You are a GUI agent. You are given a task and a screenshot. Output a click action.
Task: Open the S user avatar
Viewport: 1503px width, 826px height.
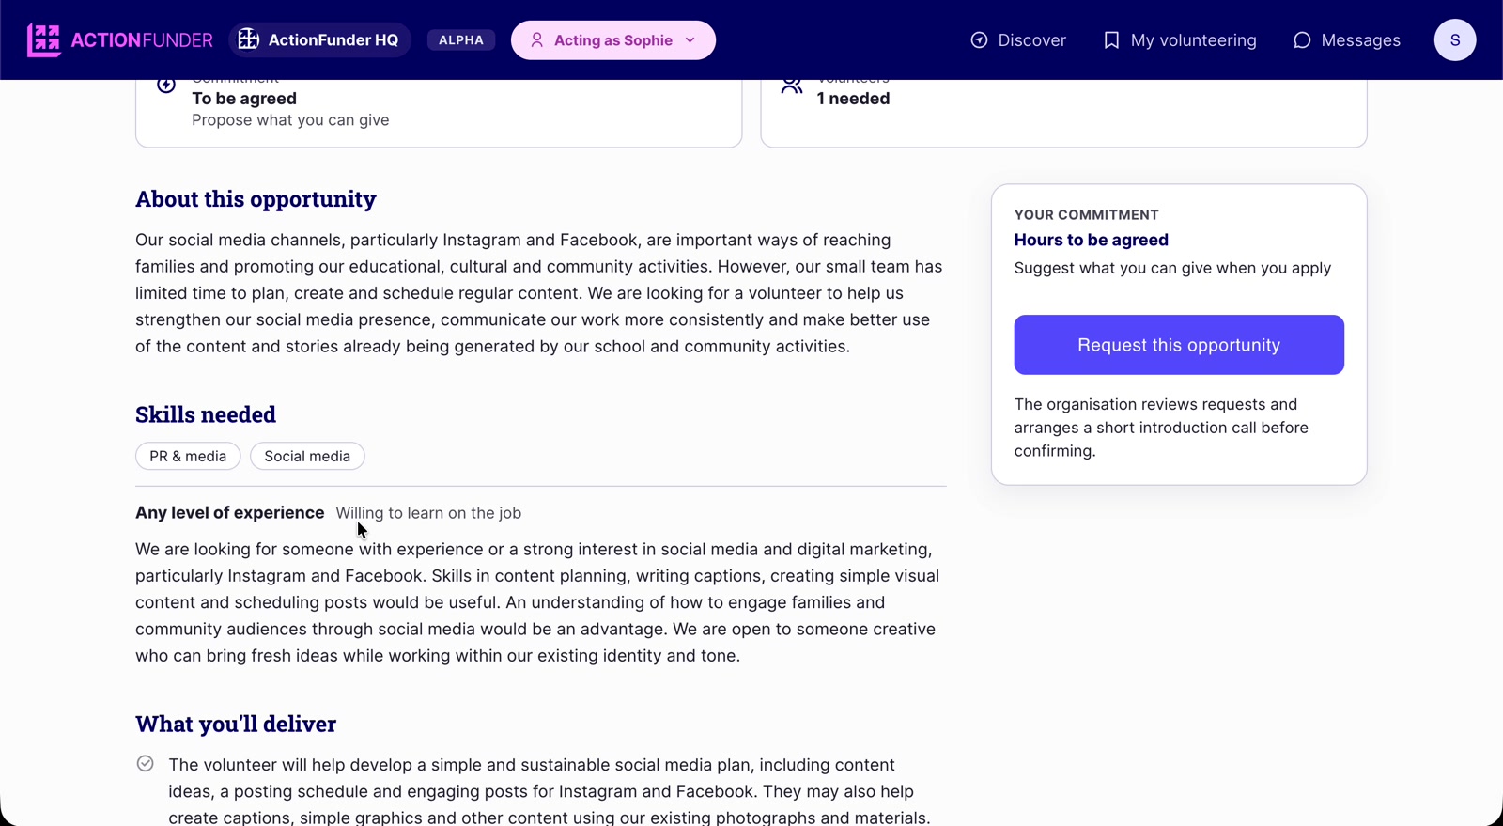1455,40
